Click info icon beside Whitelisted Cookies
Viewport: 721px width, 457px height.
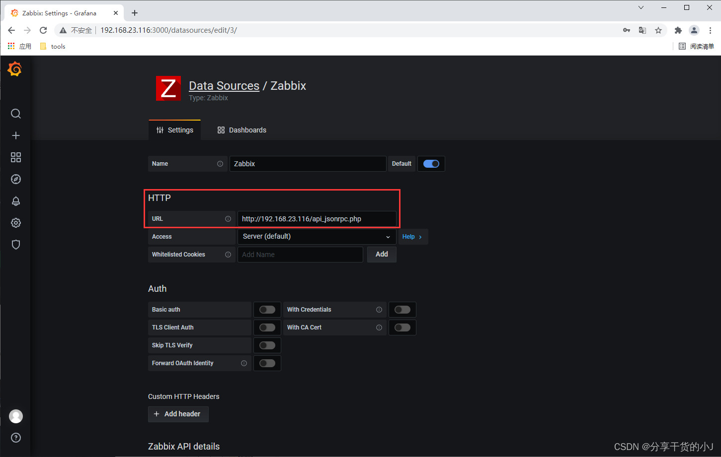(x=228, y=255)
